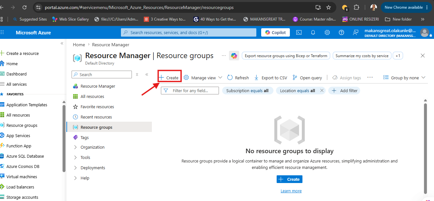Viewport: 434px width, 201px height.
Task: Click the feedback icon in header
Action: [356, 32]
